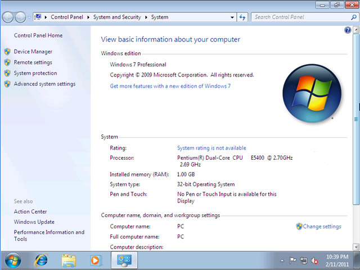Launch Internet Explorer from taskbar
The height and width of the screenshot is (270, 360).
pyautogui.click(x=41, y=260)
